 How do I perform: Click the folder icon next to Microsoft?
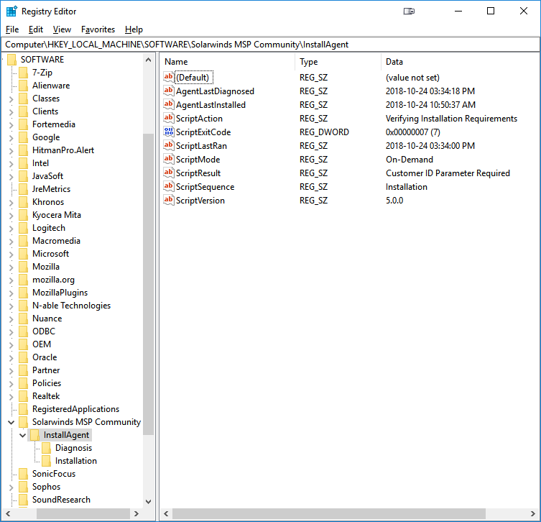[x=23, y=254]
